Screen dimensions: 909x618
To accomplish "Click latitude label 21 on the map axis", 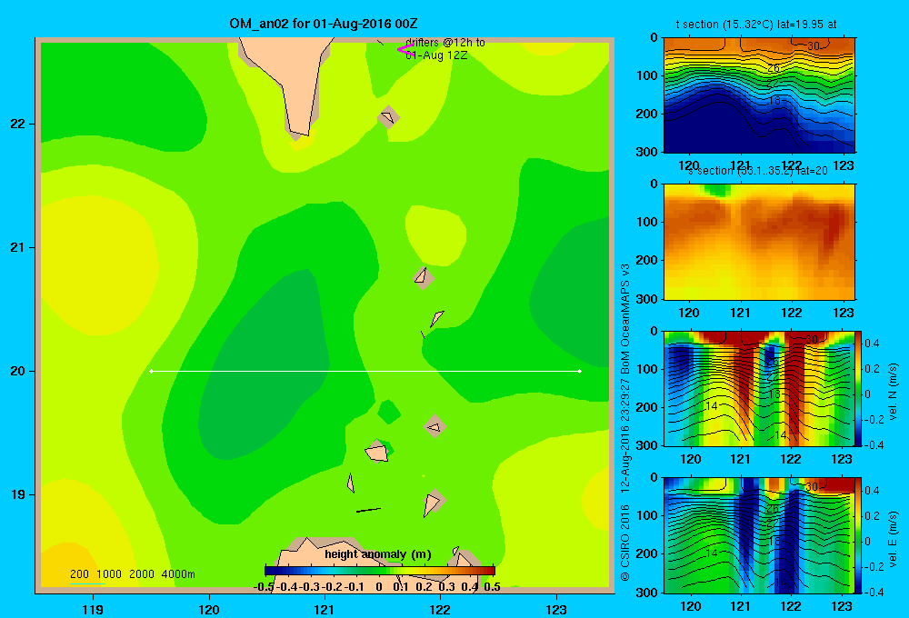I will (x=18, y=247).
